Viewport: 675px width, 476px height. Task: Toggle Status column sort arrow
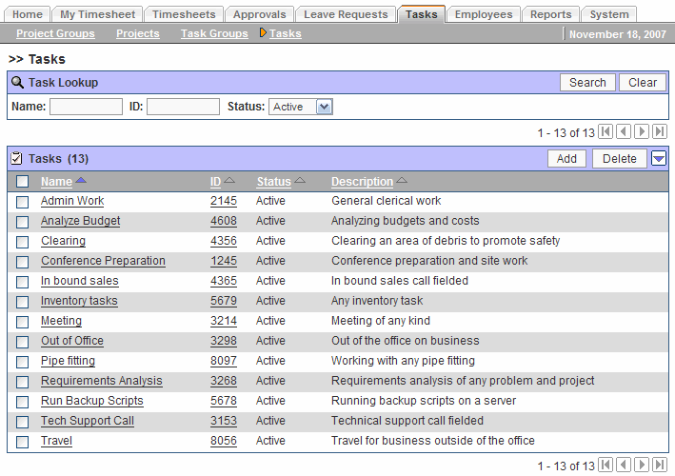(300, 181)
